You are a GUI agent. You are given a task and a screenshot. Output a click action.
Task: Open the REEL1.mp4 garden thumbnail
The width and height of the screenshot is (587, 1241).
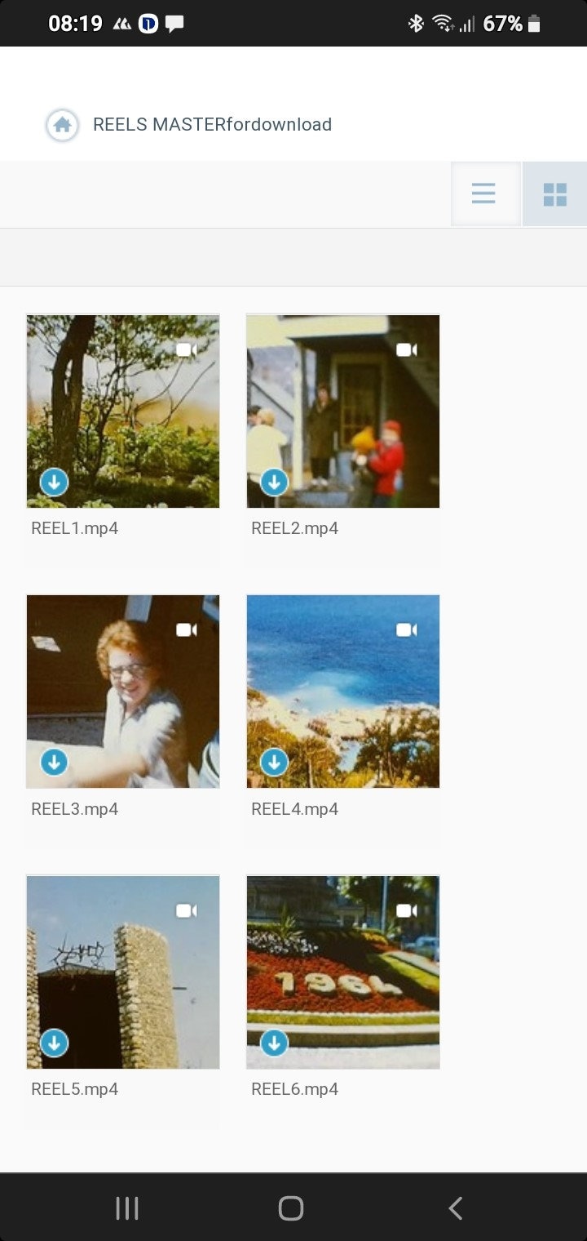tap(123, 411)
